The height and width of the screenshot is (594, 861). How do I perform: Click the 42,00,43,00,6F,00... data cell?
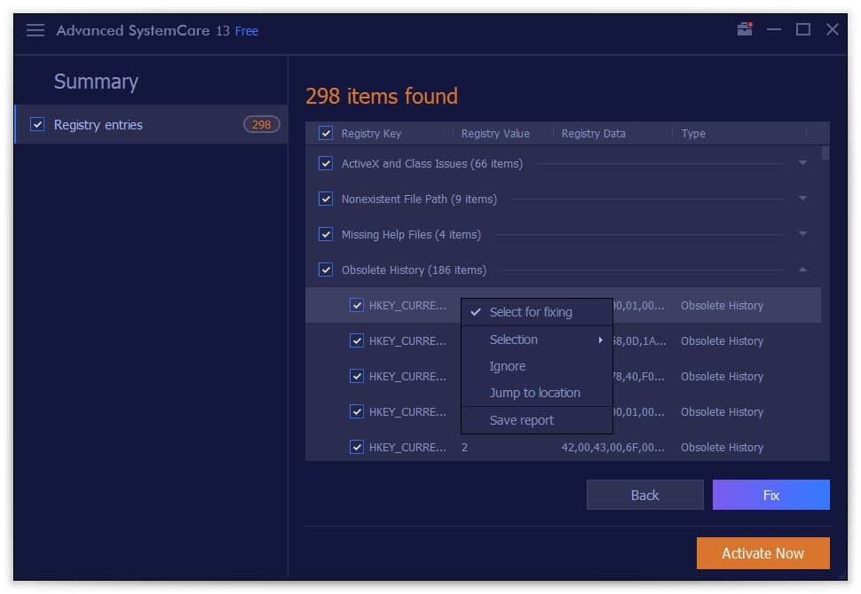612,448
